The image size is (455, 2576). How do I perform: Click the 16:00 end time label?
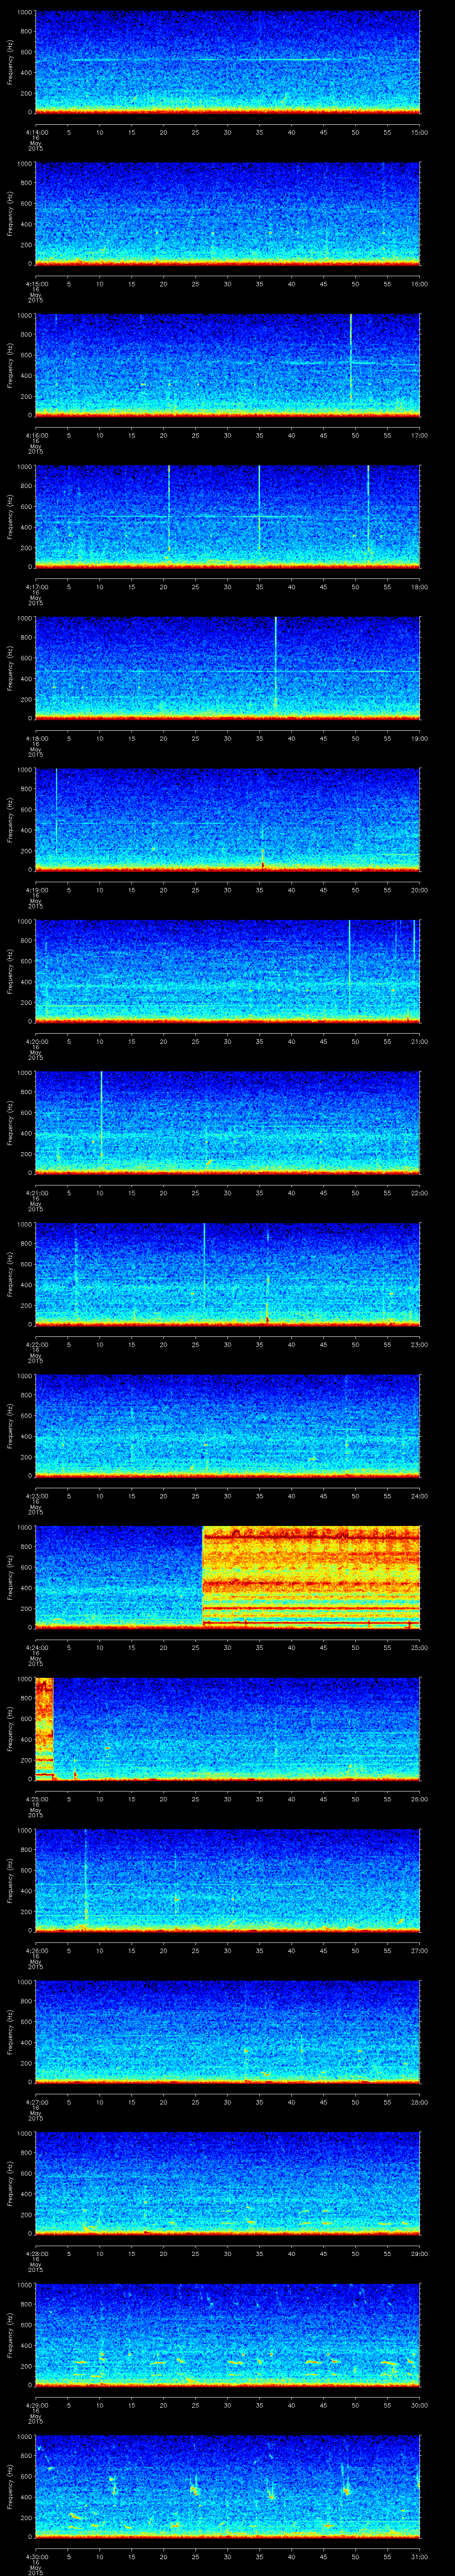[x=420, y=284]
